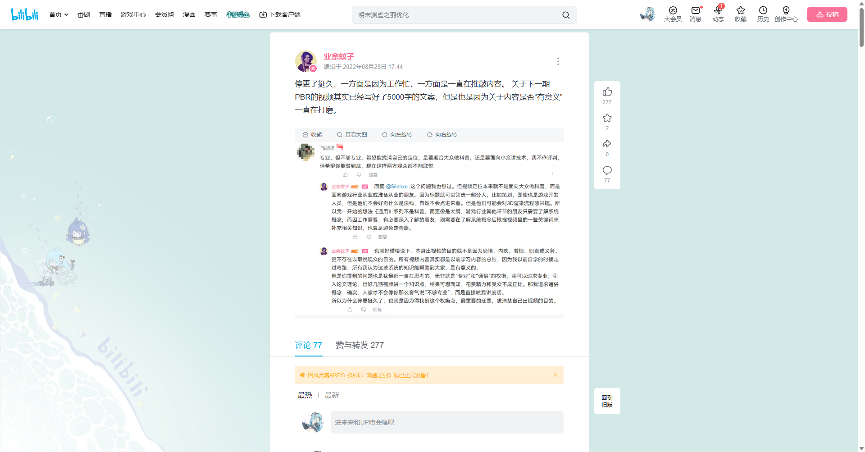Open the creation center lightbulb icon
The width and height of the screenshot is (865, 452).
coord(786,11)
